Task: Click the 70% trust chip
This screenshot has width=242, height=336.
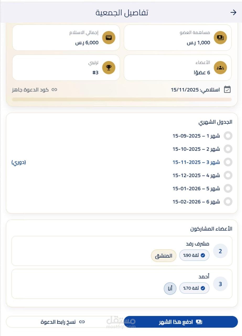Action: click(194, 288)
